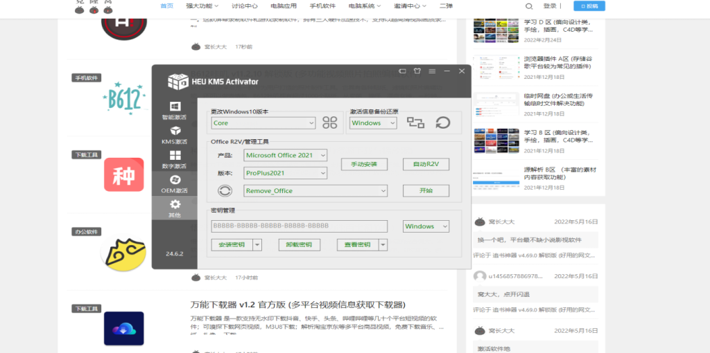Open the 二弹 nav item
The width and height of the screenshot is (710, 353).
click(447, 6)
